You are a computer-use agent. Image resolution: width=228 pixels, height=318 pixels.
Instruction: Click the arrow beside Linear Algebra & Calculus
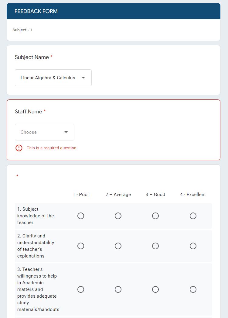[x=83, y=78]
